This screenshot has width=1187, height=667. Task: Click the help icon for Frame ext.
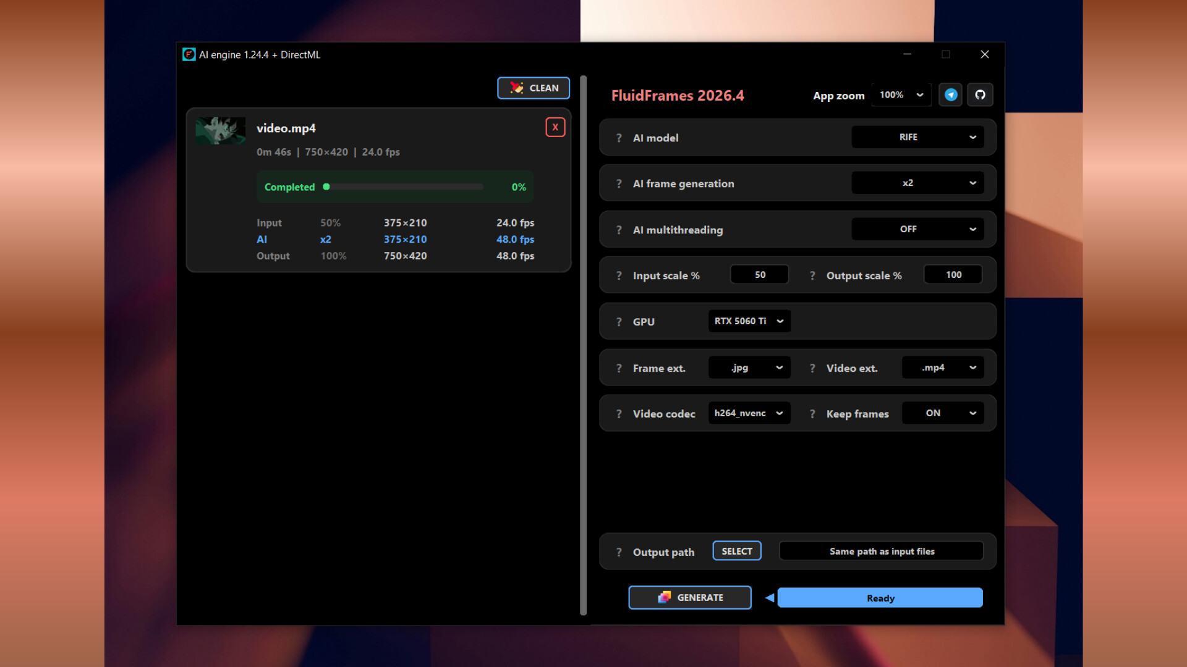[x=619, y=368]
